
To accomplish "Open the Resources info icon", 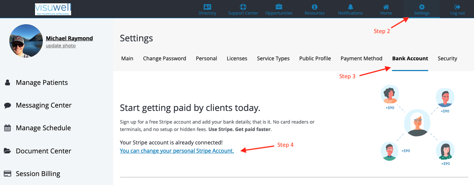I will (315, 7).
